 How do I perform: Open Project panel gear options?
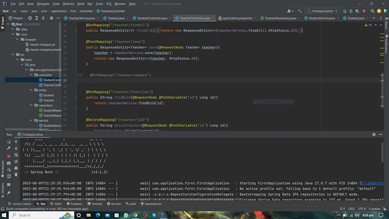pos(51,18)
